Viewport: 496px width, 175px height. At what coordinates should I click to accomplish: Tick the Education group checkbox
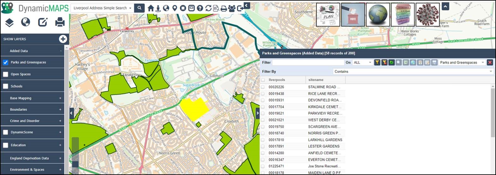[x=5, y=145]
